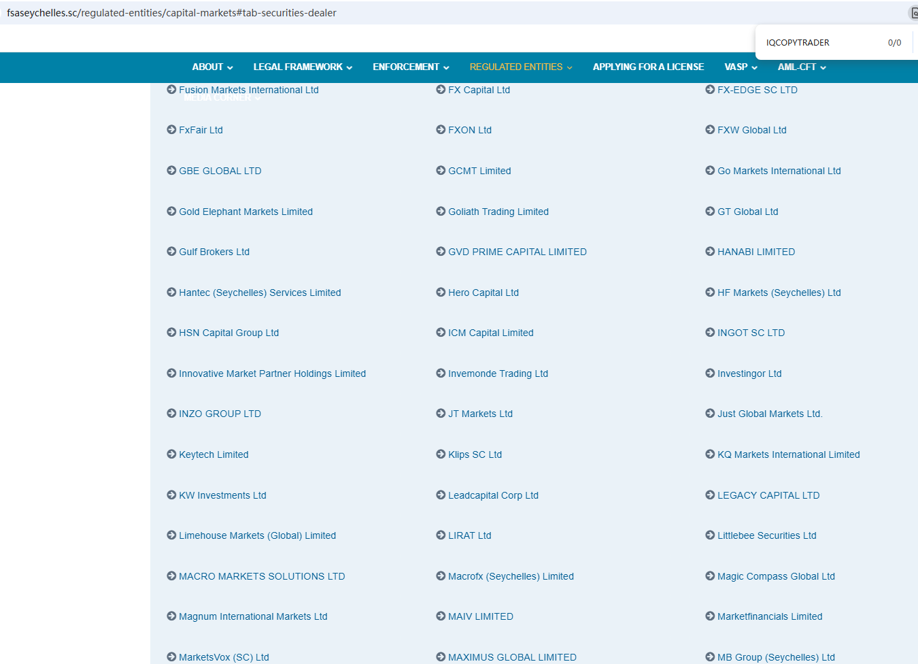Select the arrow icon beside MAIV LIMITED
Screen dimensions: 918x664
[x=441, y=616]
